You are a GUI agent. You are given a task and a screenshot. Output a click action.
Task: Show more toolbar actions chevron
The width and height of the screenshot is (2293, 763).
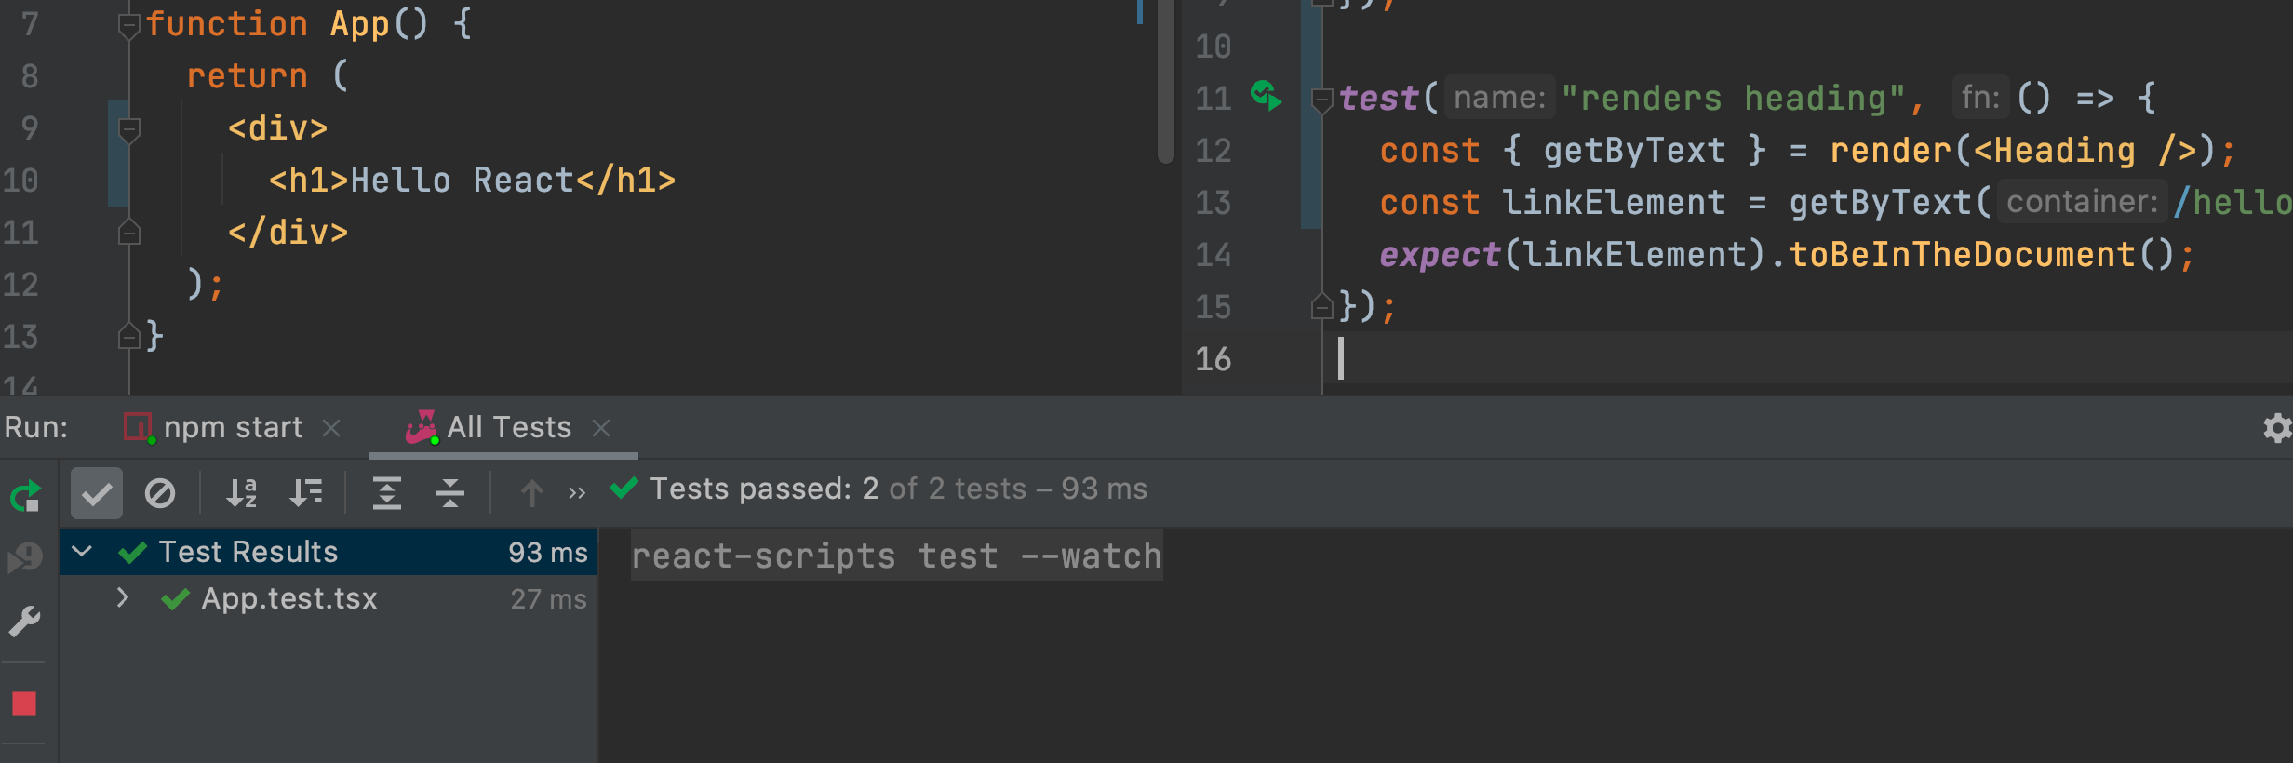click(x=577, y=493)
